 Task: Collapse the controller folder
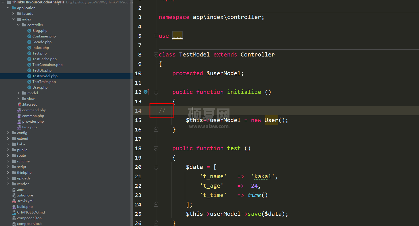coord(19,25)
